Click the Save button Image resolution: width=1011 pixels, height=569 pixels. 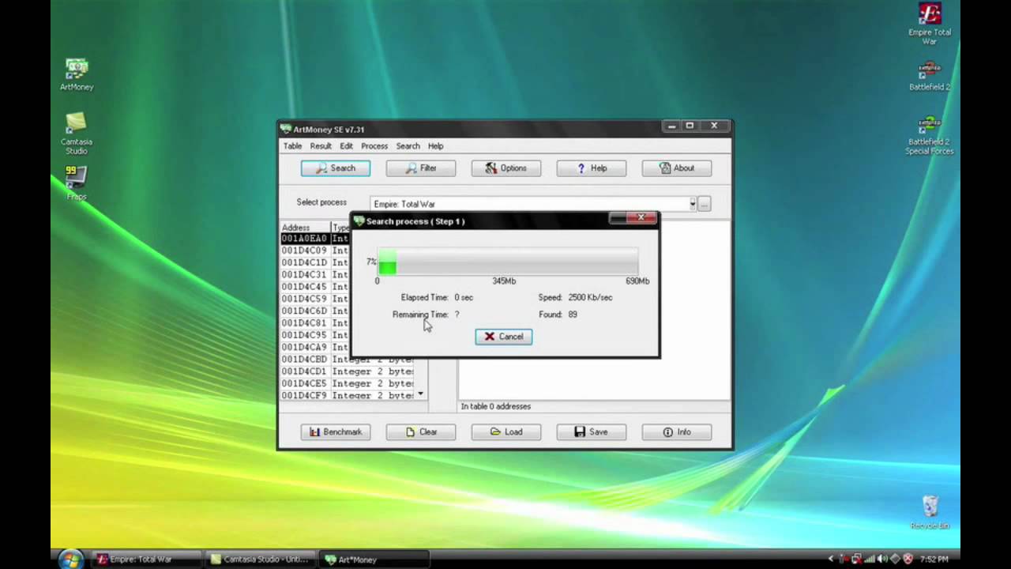coord(591,431)
